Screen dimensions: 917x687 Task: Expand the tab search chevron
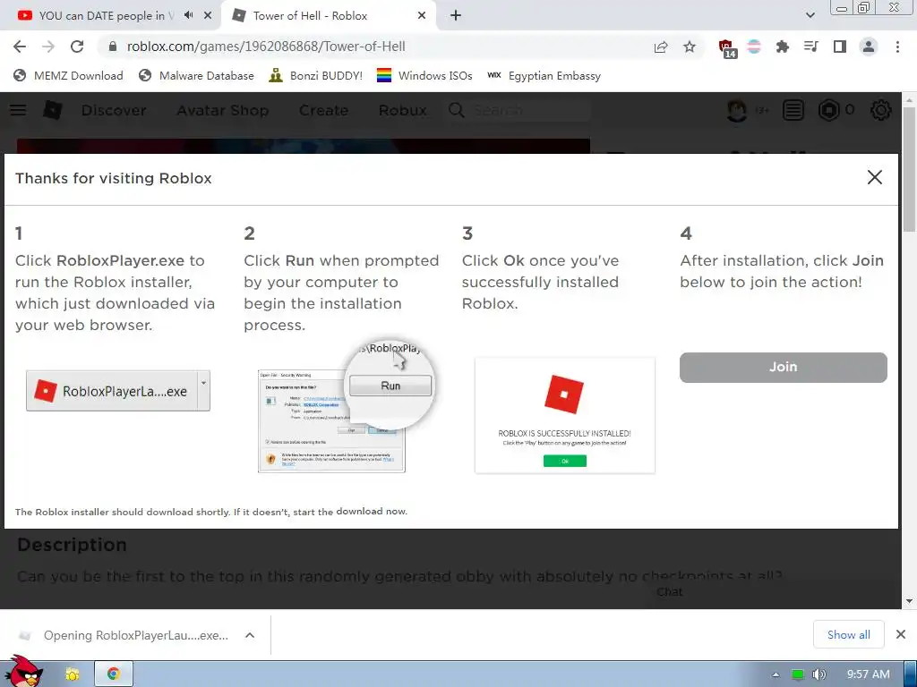(x=810, y=15)
